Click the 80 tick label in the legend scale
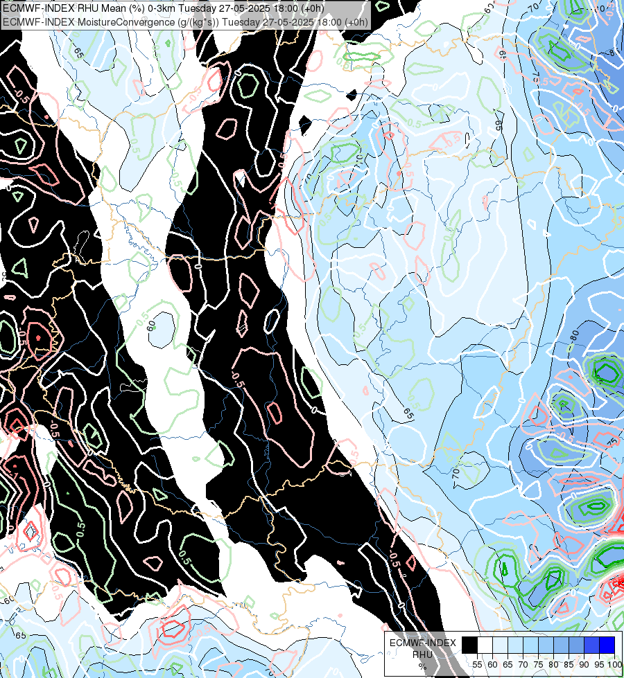 (553, 665)
